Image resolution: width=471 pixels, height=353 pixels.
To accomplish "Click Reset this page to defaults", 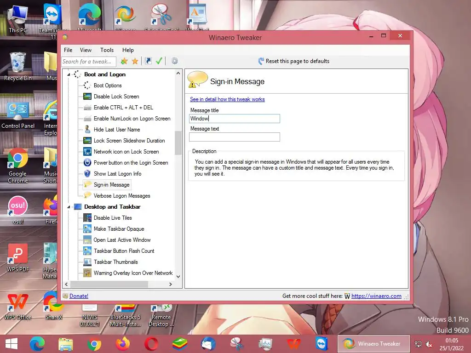I will (294, 61).
